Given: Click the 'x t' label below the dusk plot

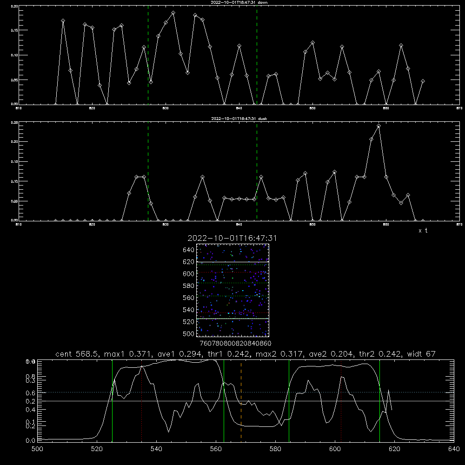Looking at the screenshot, I should tap(423, 231).
